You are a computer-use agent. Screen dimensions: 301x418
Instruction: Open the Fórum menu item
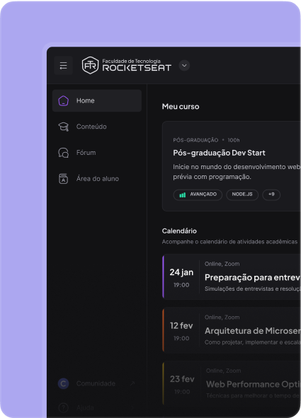[97, 153]
